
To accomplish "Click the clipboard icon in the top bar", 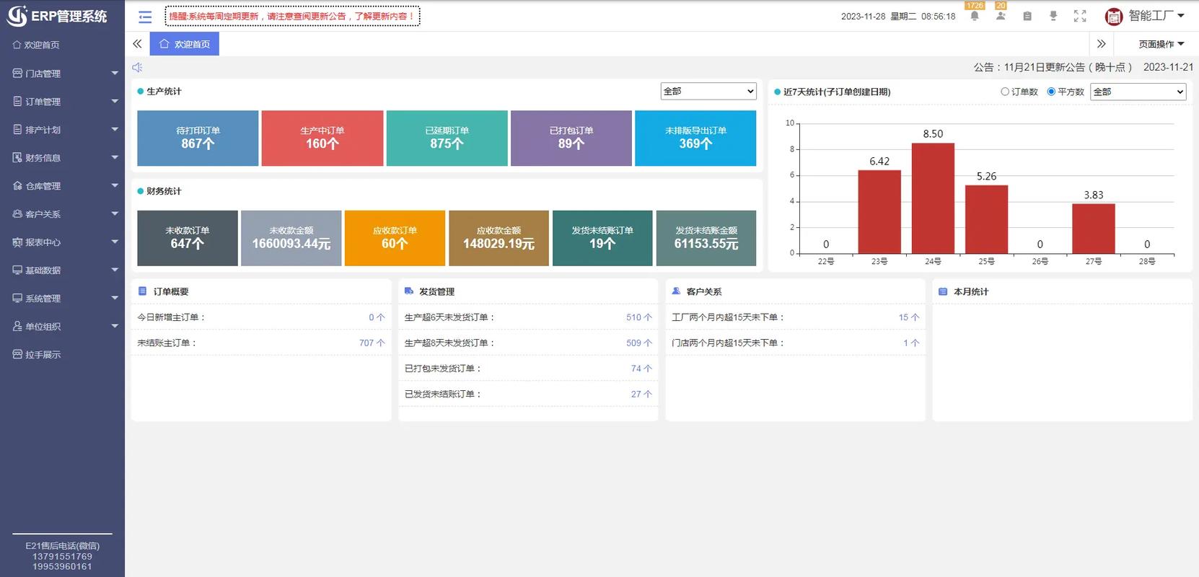I will (1027, 16).
